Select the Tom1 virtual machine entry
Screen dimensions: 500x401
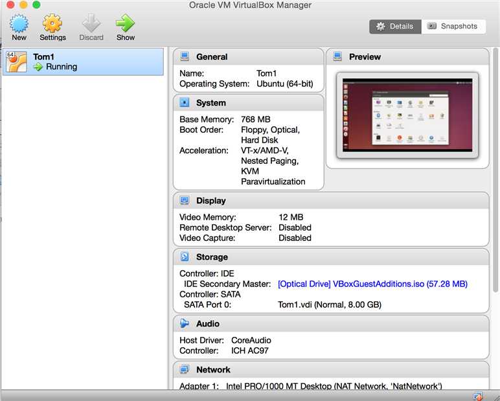tap(83, 62)
